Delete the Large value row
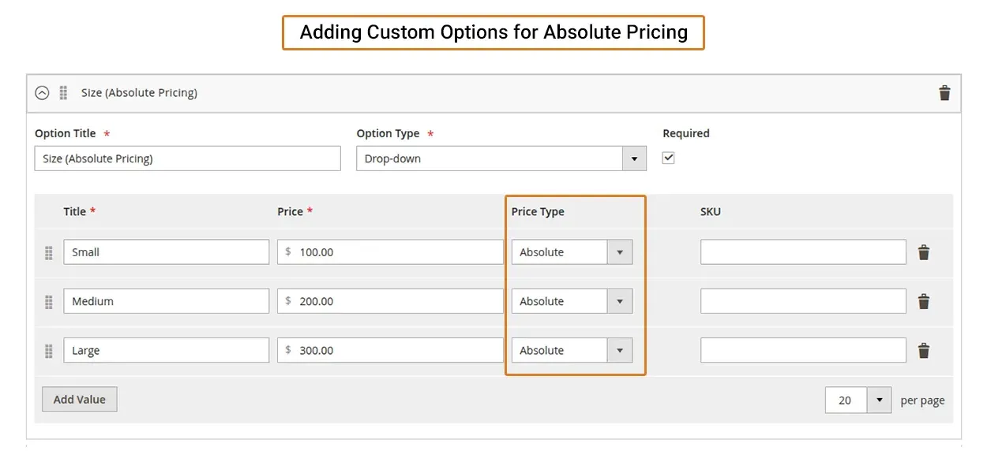The height and width of the screenshot is (473, 987). coord(923,350)
